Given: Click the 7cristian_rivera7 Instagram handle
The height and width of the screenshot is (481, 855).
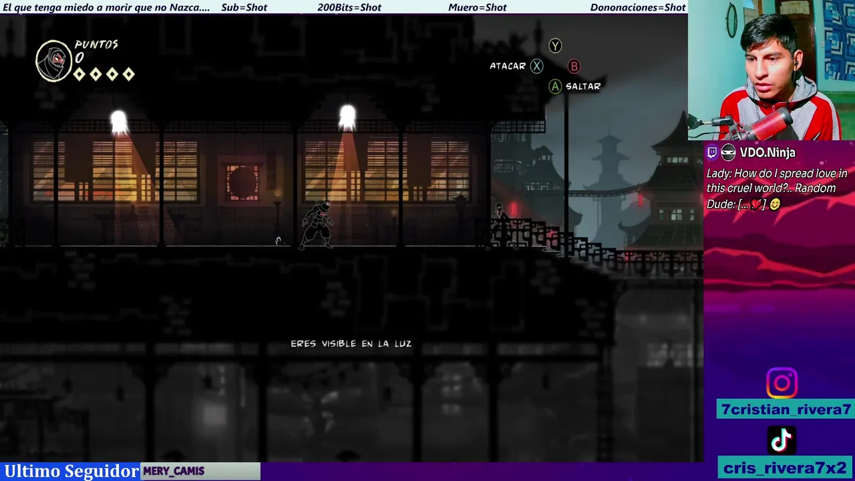Looking at the screenshot, I should [786, 410].
